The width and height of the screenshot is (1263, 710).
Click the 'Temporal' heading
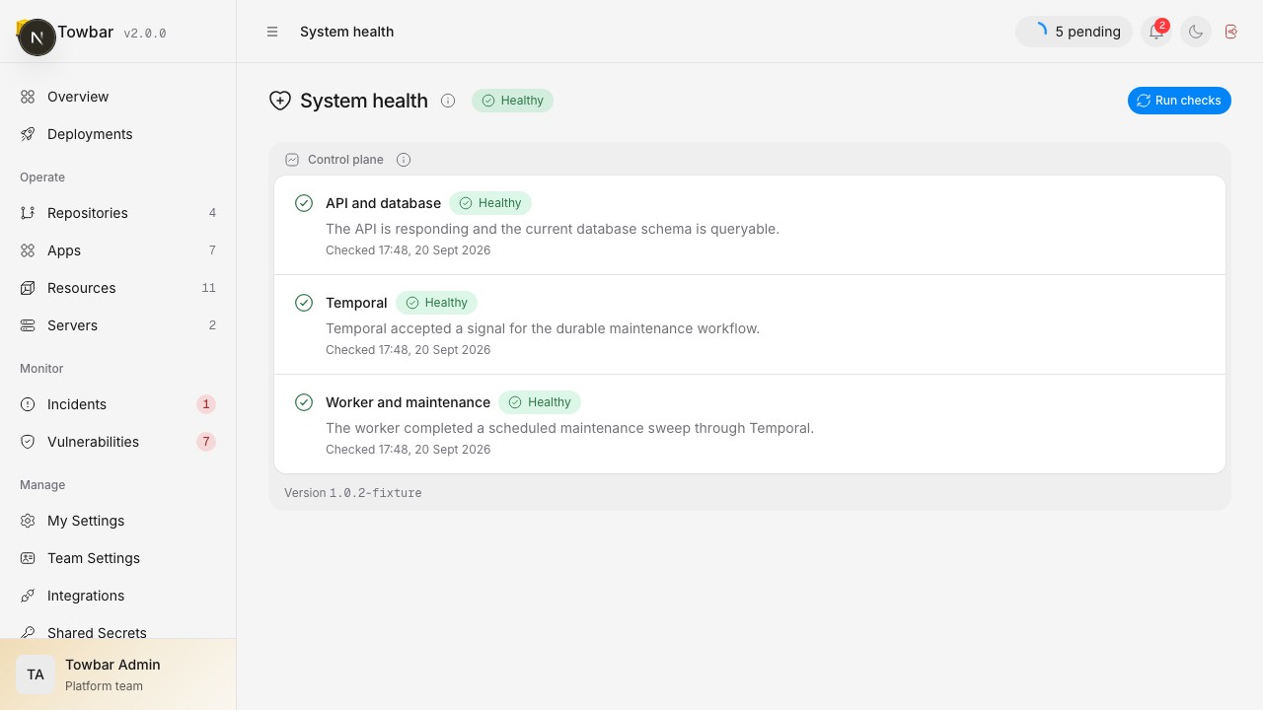tap(356, 303)
